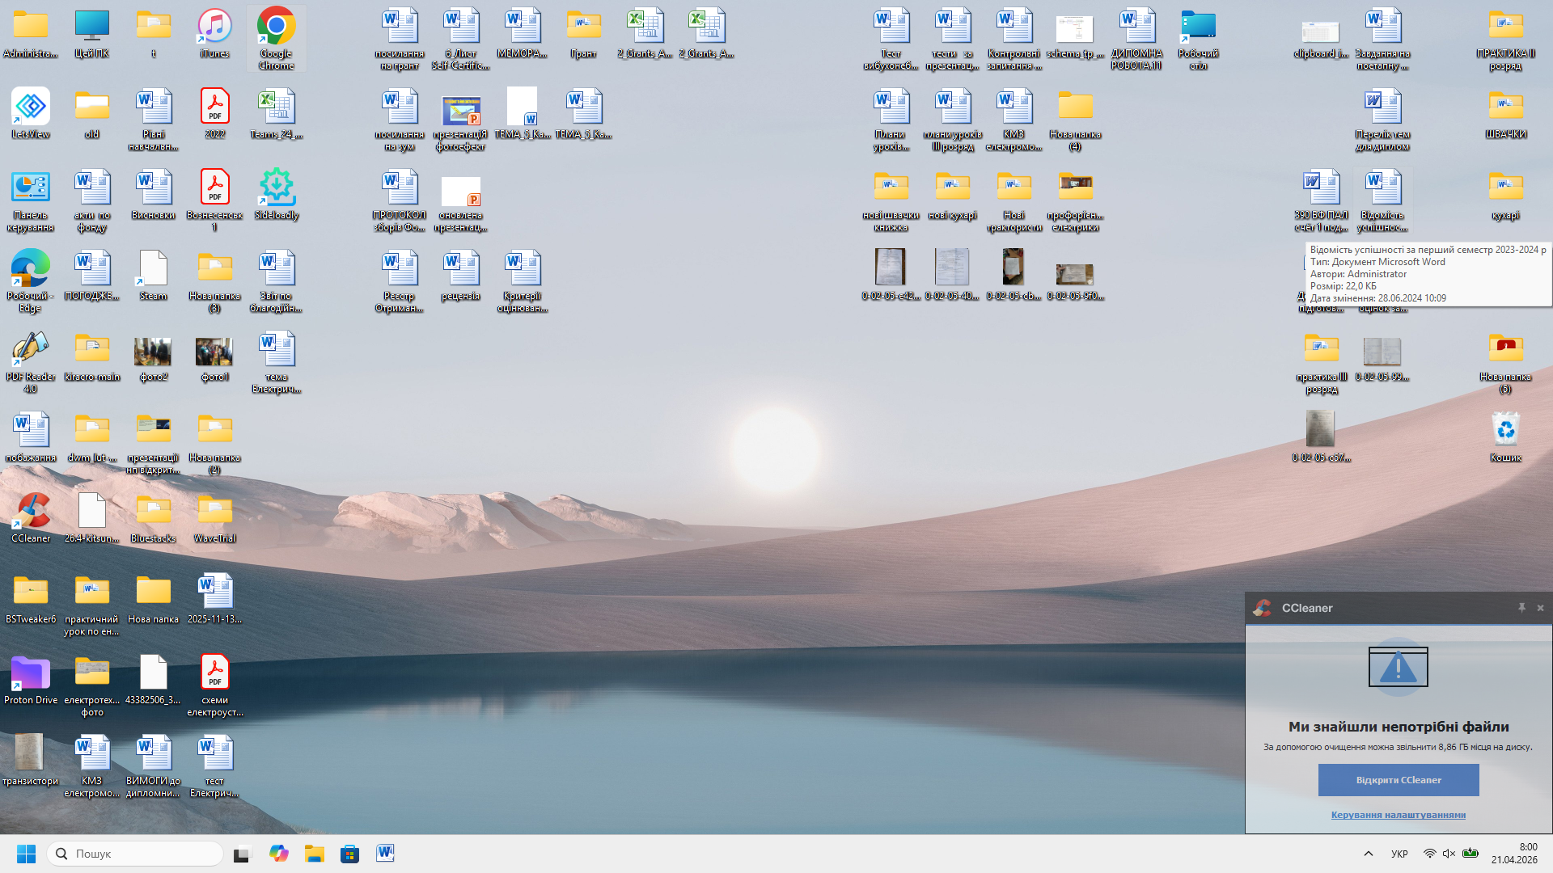
Task: Open the Робочий стіл shortcut icon
Action: pyautogui.click(x=1198, y=38)
